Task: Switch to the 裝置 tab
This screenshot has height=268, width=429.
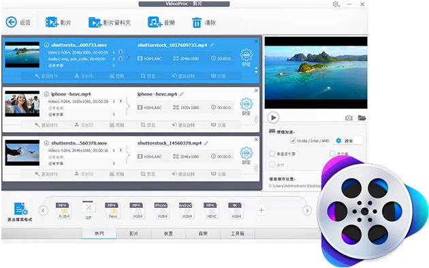Action: point(168,233)
